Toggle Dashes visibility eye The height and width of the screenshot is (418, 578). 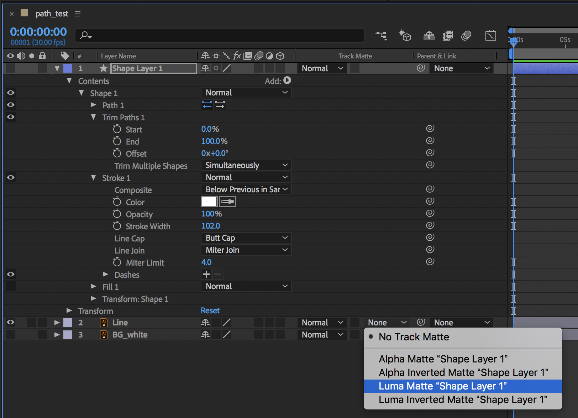click(x=11, y=274)
